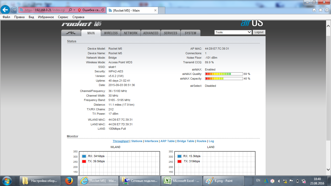Open the Routes link

[x=201, y=141]
